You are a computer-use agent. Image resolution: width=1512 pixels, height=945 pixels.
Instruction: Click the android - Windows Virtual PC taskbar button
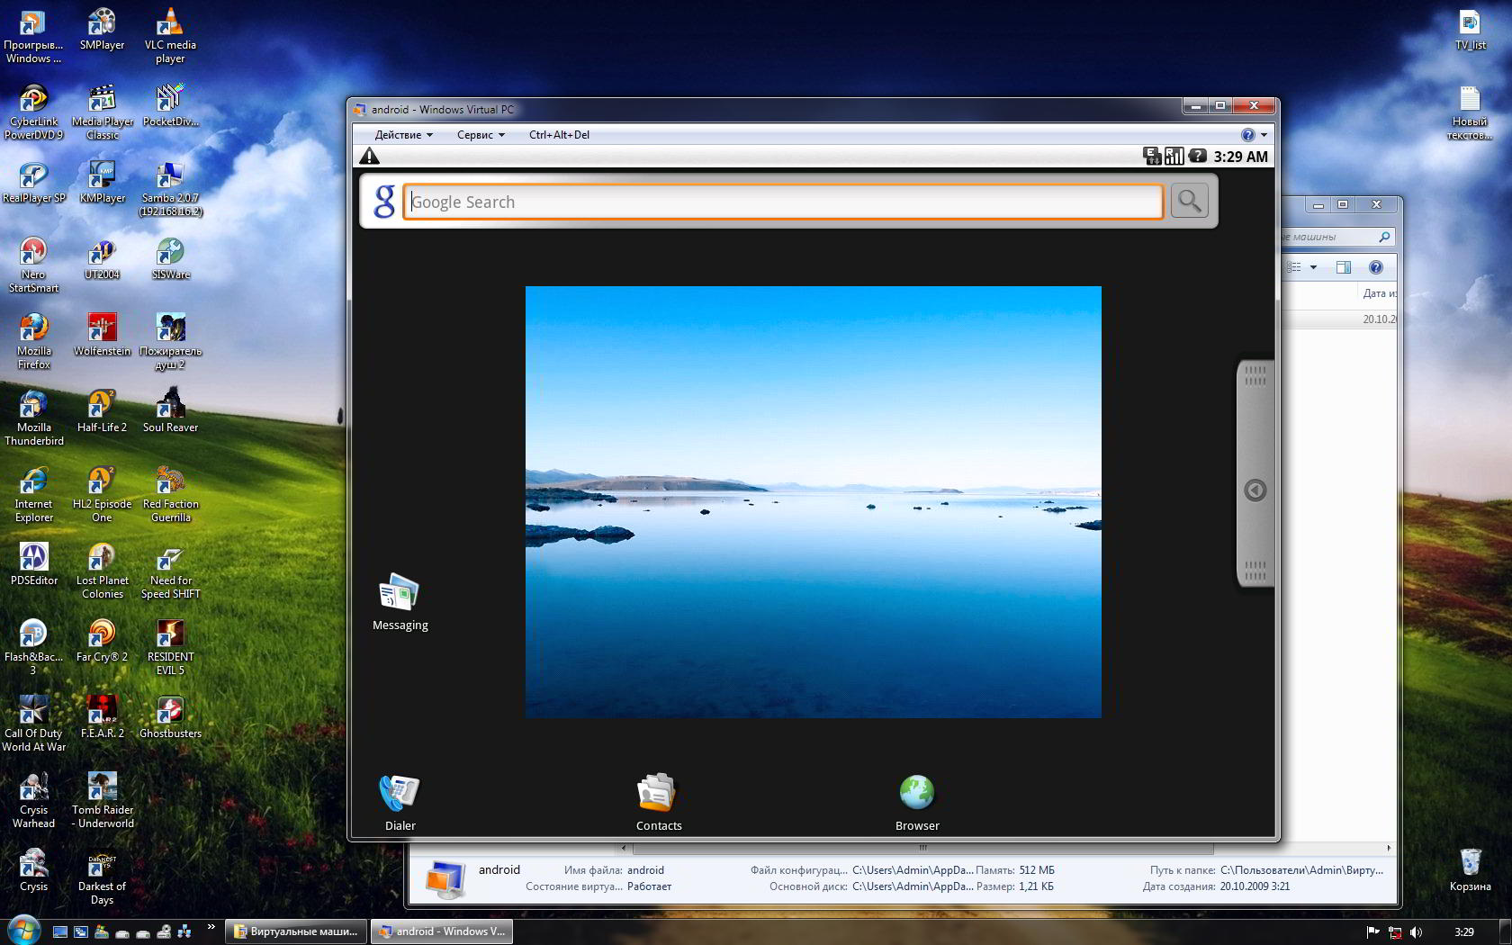442,931
